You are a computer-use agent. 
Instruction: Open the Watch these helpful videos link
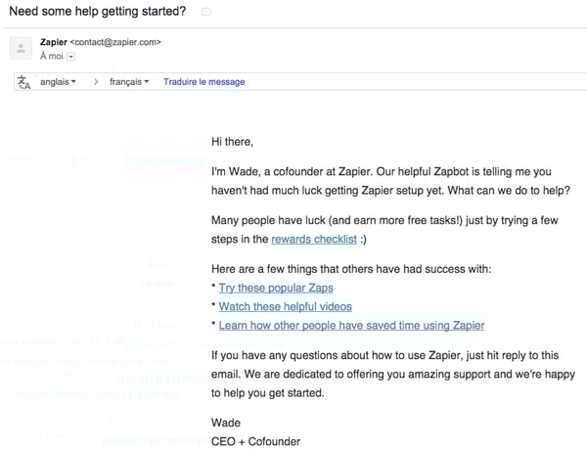(x=286, y=306)
